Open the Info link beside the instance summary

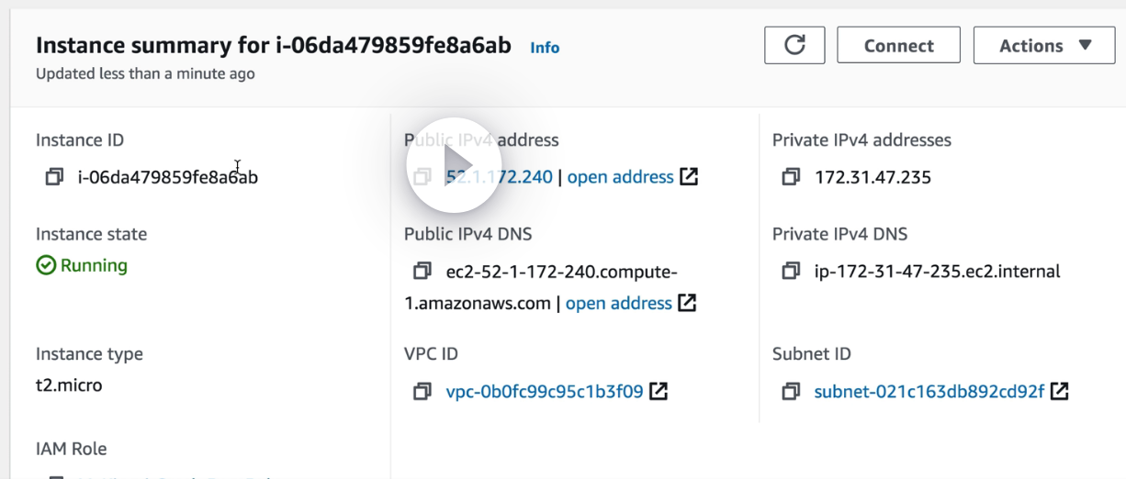(545, 48)
